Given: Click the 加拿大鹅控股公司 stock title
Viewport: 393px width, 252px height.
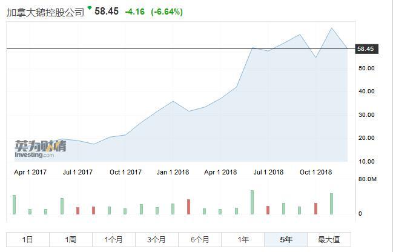Looking at the screenshot, I should point(45,12).
